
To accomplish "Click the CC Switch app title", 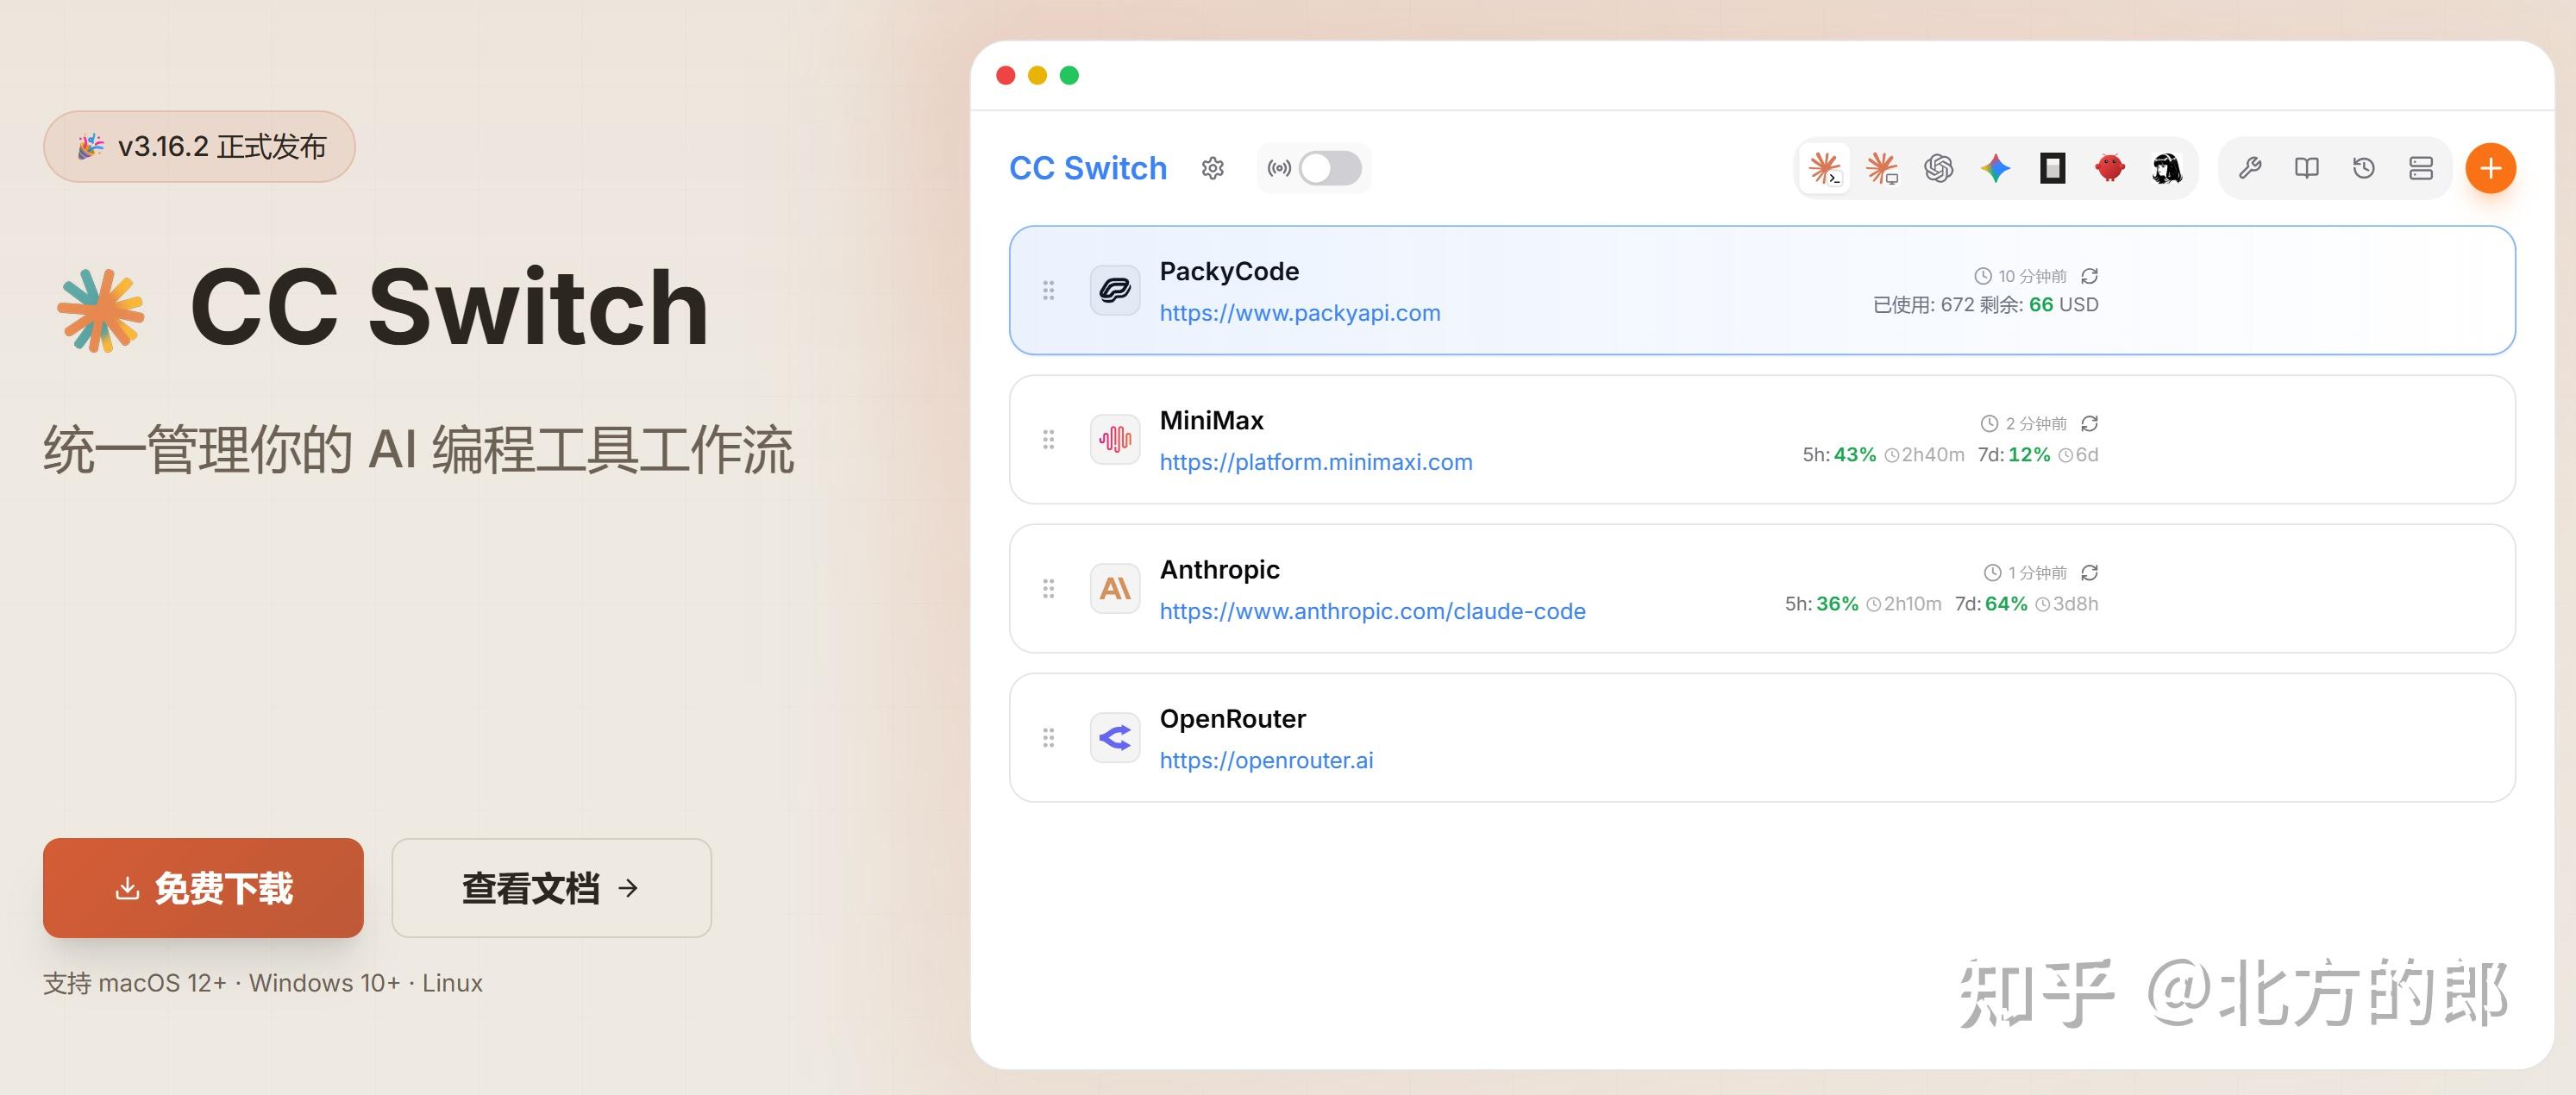I will click(x=1088, y=168).
